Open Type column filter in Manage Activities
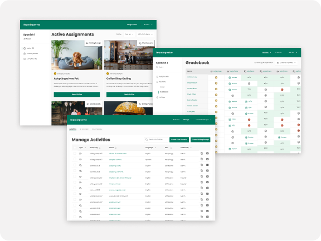Image resolution: width=321 pixels, height=241 pixels. [85, 147]
